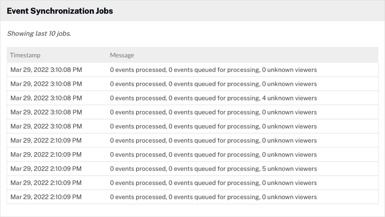This screenshot has height=217, width=385.
Task: Select the message with 5 unknown viewers
Action: [x=213, y=169]
